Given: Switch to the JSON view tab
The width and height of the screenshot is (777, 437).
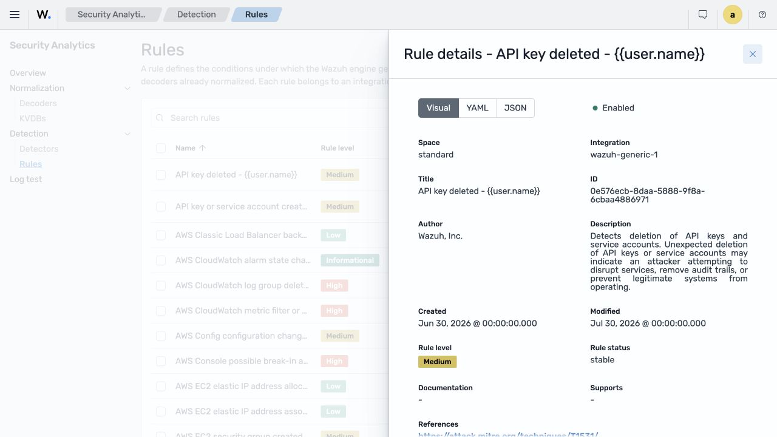Looking at the screenshot, I should click(515, 108).
